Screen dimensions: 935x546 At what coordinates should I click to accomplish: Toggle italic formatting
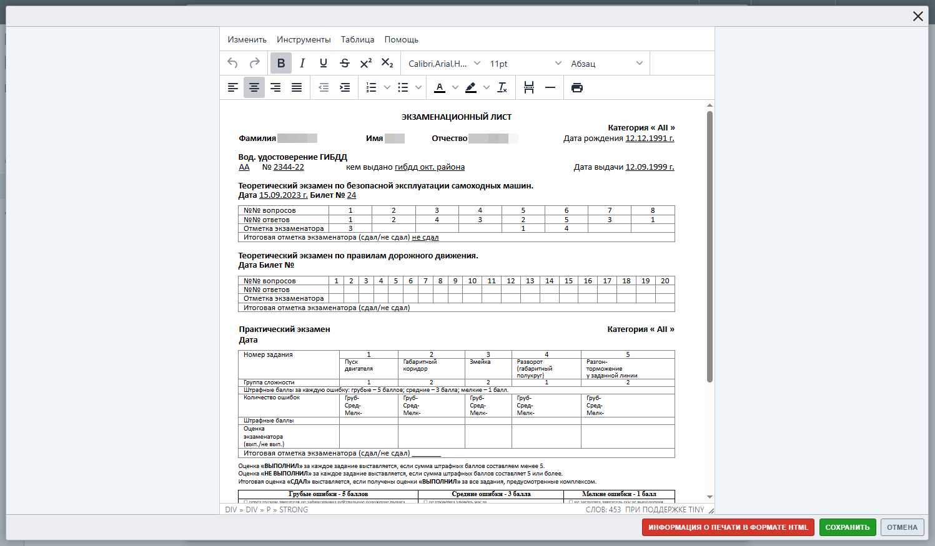302,63
